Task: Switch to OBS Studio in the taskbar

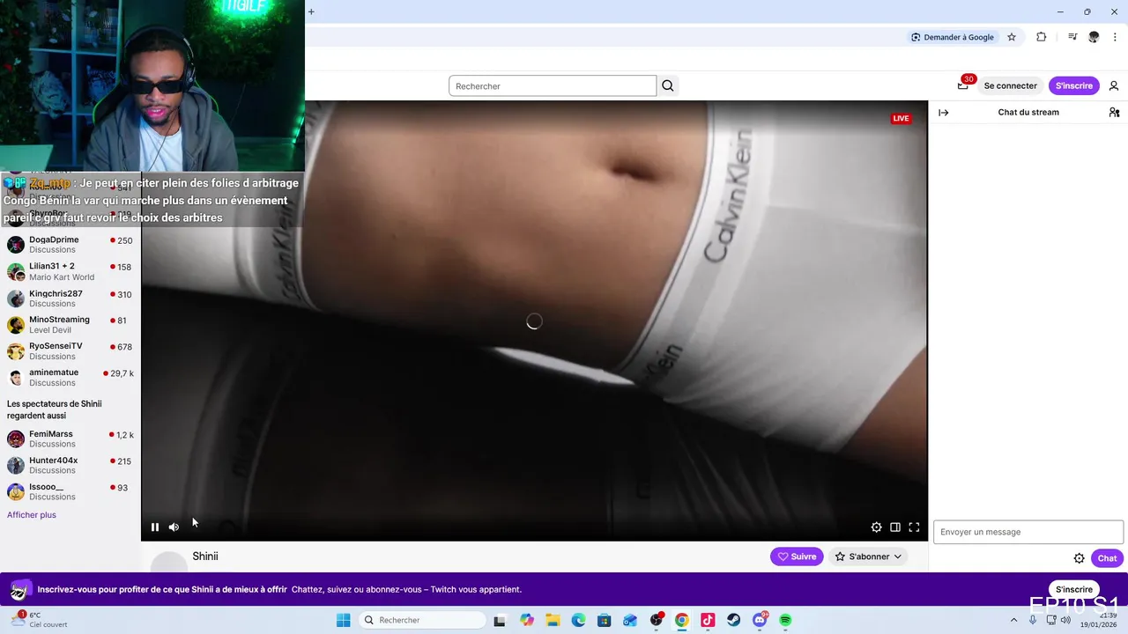Action: click(657, 620)
